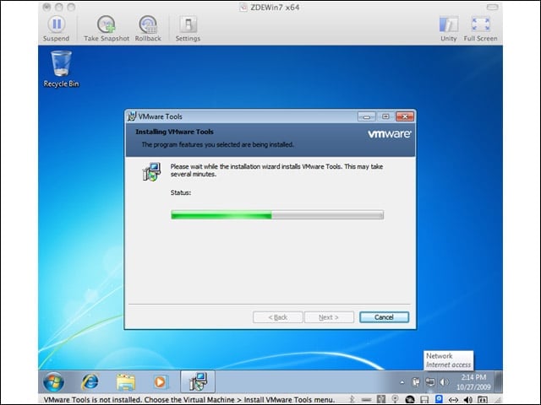
Task: Click the shared folders status icon
Action: click(483, 399)
